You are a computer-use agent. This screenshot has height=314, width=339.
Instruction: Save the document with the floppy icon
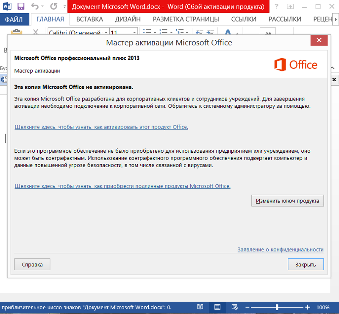(x=21, y=6)
